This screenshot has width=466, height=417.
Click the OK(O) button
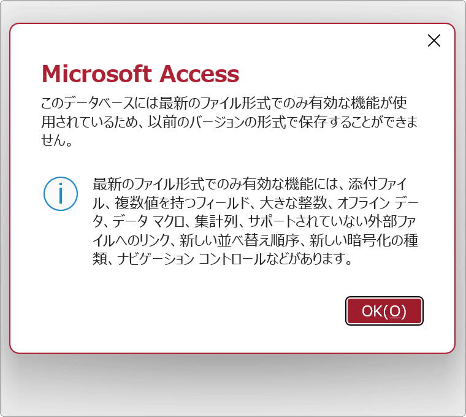(384, 312)
